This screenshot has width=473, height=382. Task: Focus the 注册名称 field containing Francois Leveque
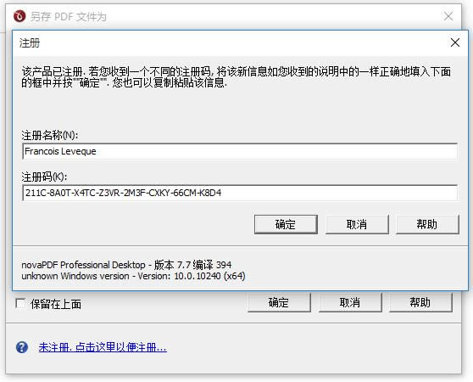pos(240,151)
